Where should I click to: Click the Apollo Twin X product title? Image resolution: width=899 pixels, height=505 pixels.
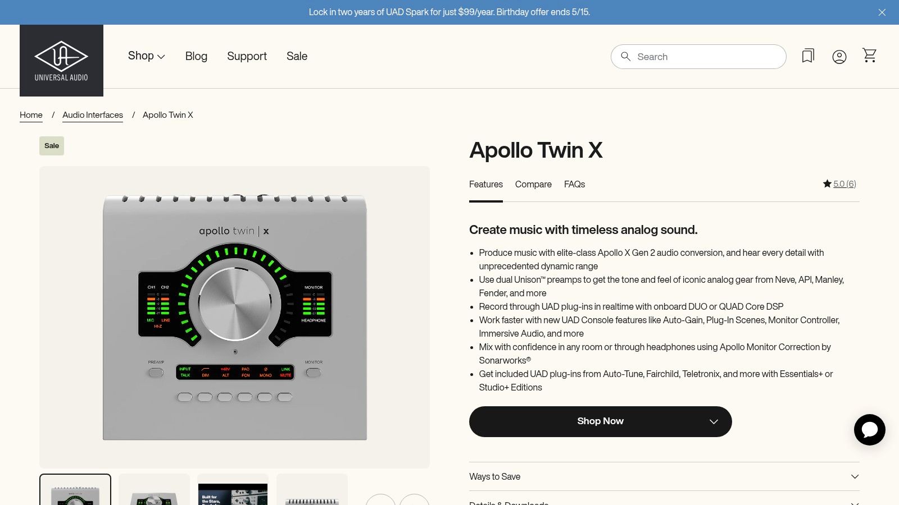[536, 150]
